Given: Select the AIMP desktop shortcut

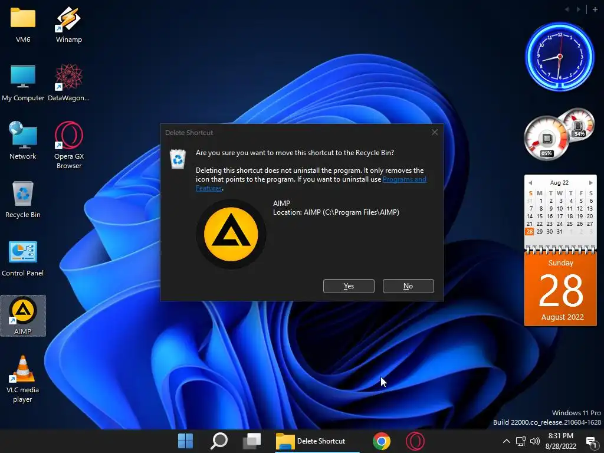Looking at the screenshot, I should point(23,316).
